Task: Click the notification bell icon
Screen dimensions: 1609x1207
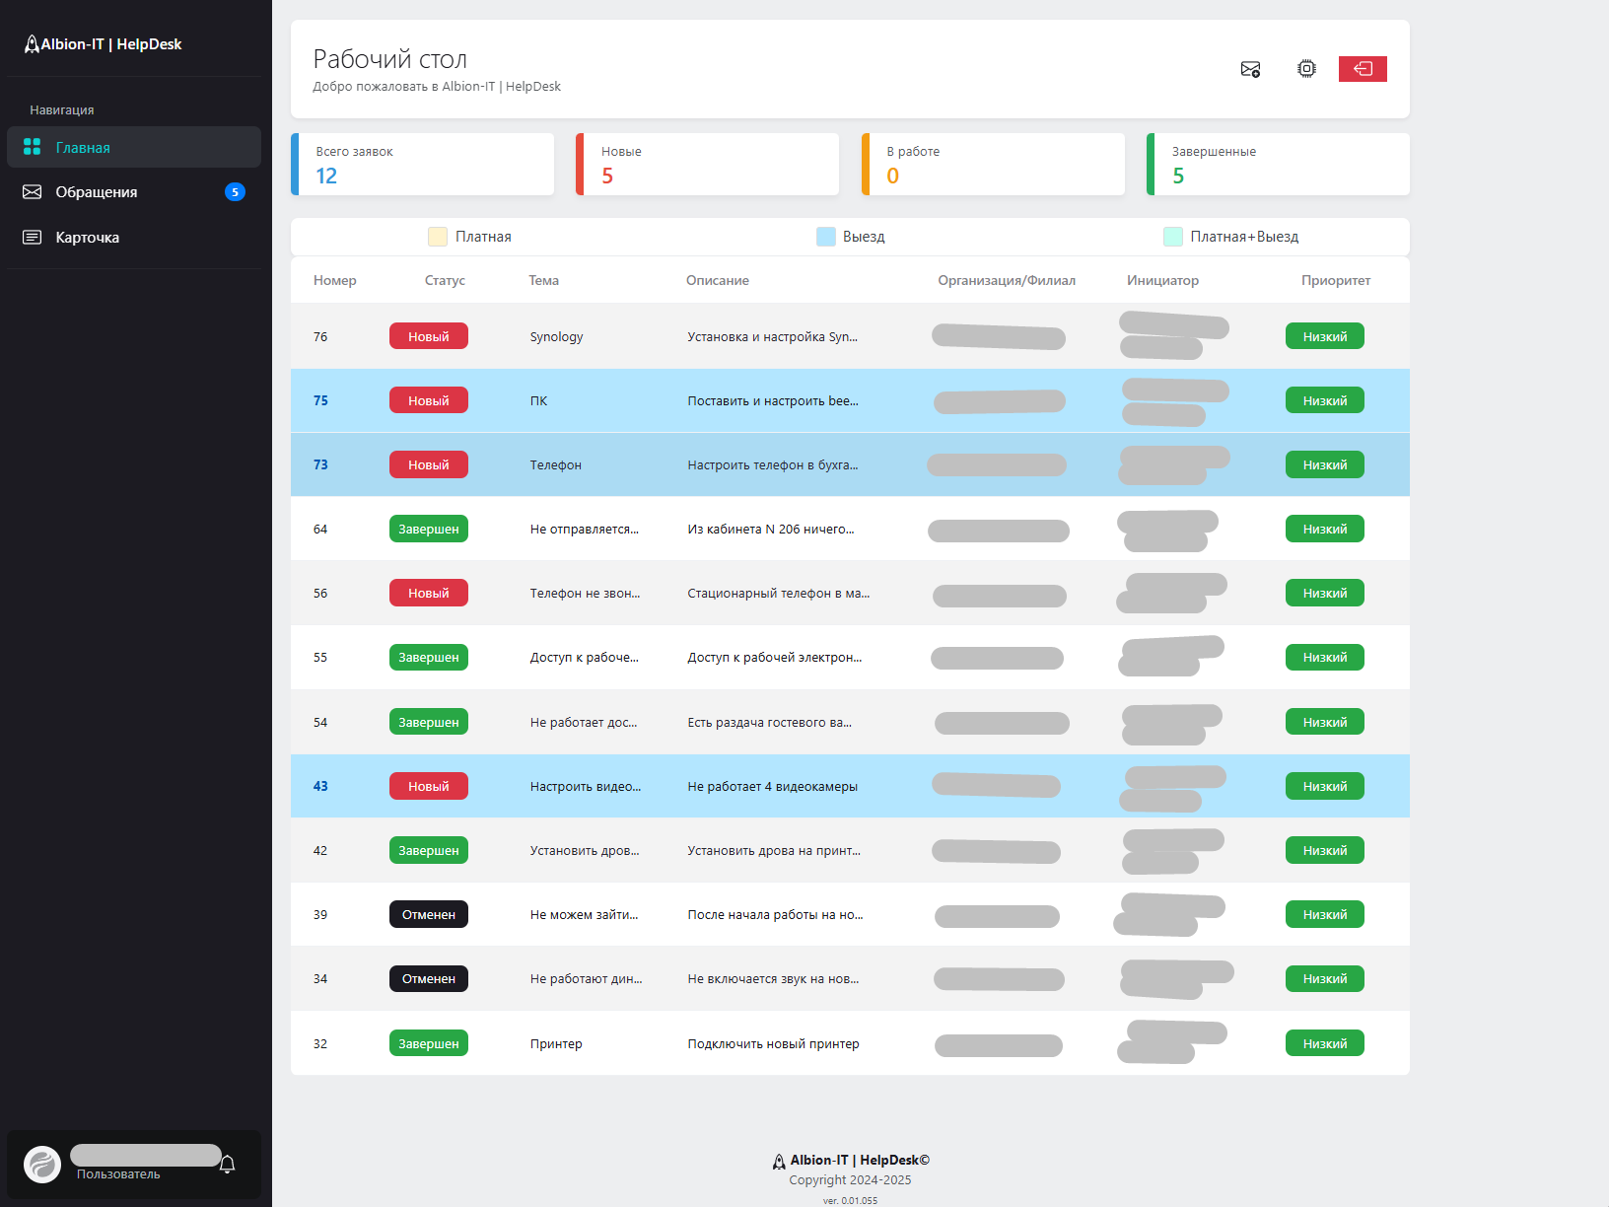Action: click(228, 1165)
